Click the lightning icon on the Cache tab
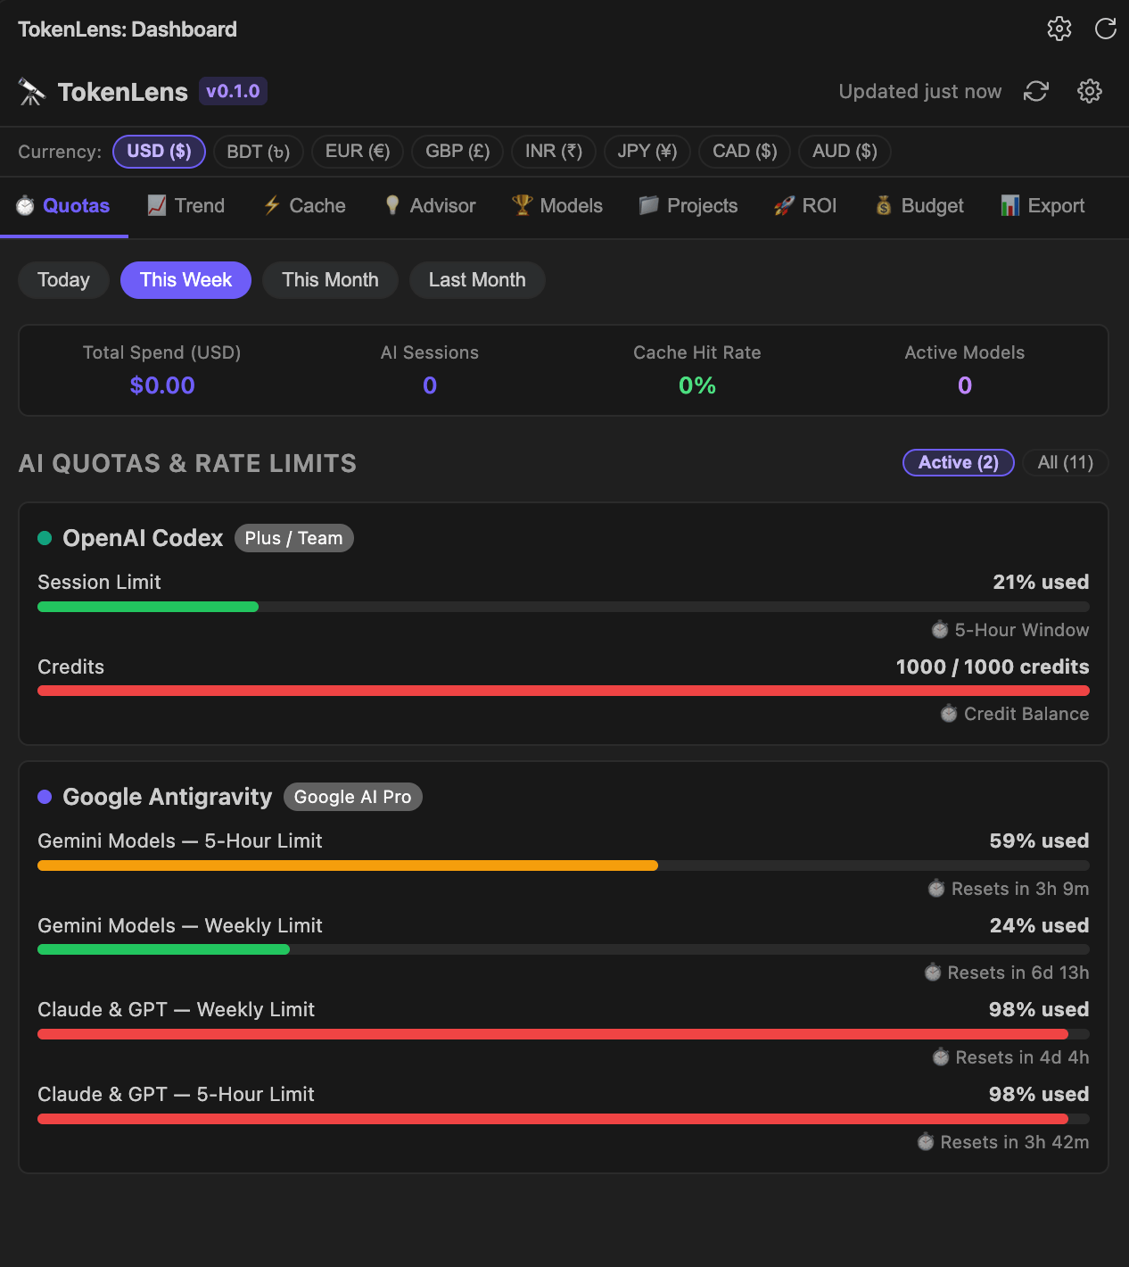The height and width of the screenshot is (1267, 1129). [x=272, y=206]
